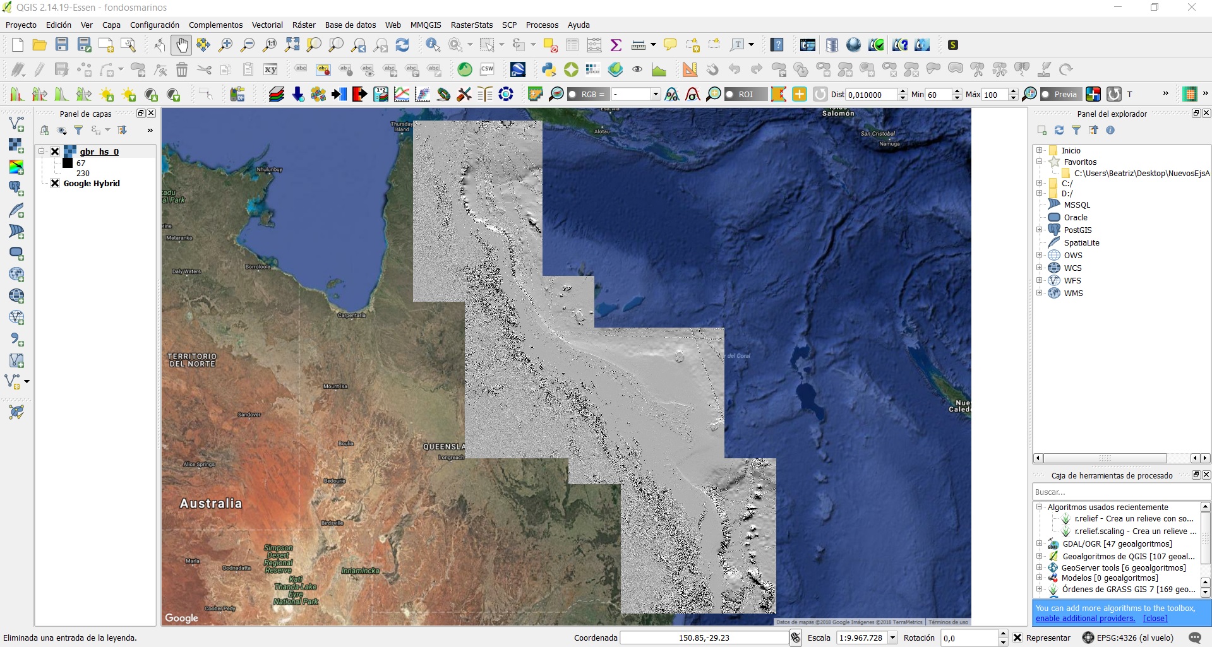The height and width of the screenshot is (647, 1212).
Task: Click the Coordenada input field
Action: tap(704, 638)
